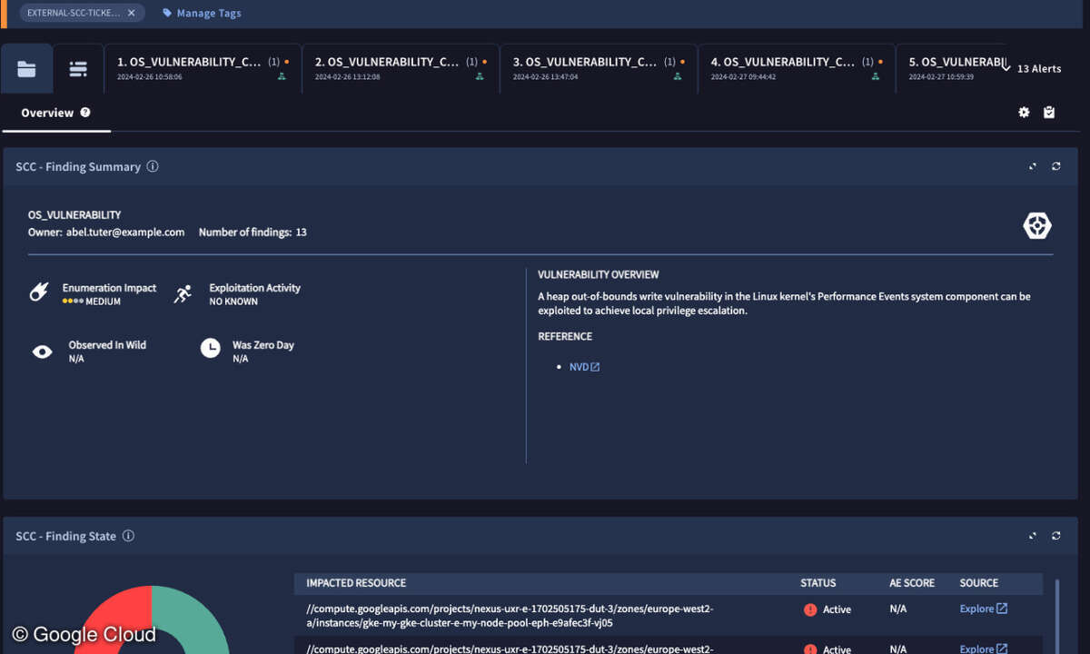Select the fifth OS_VULNERABILITY alert tab
1090x654 pixels.
(x=951, y=68)
